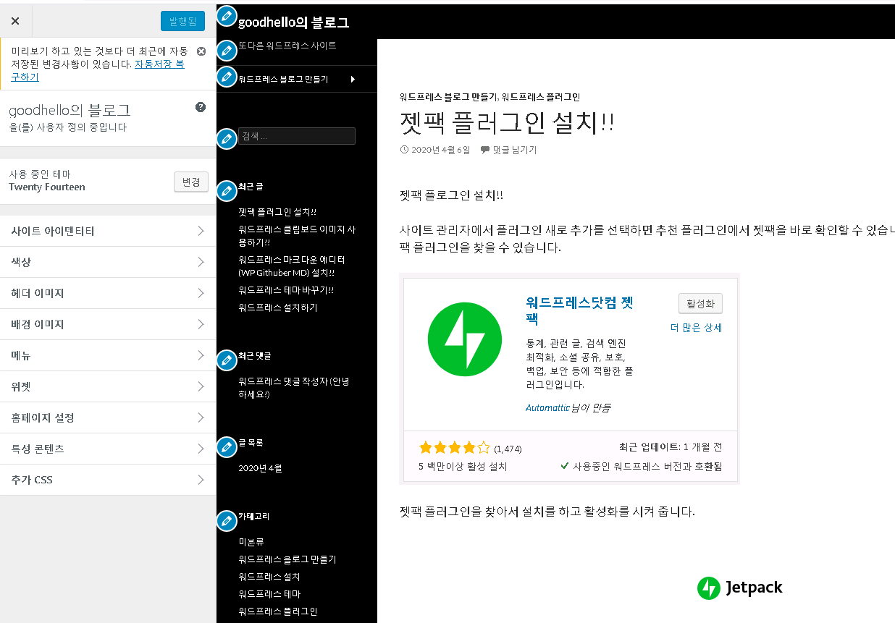Image resolution: width=895 pixels, height=623 pixels.
Task: Click pencil icon beside 워드프레스 블로그 만들기 menu
Action: pos(227,77)
